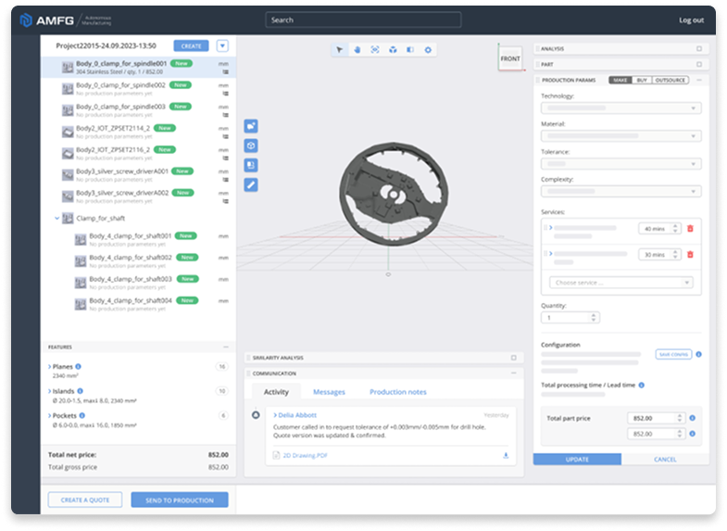Click Log out link
727x531 pixels.
pyautogui.click(x=691, y=20)
